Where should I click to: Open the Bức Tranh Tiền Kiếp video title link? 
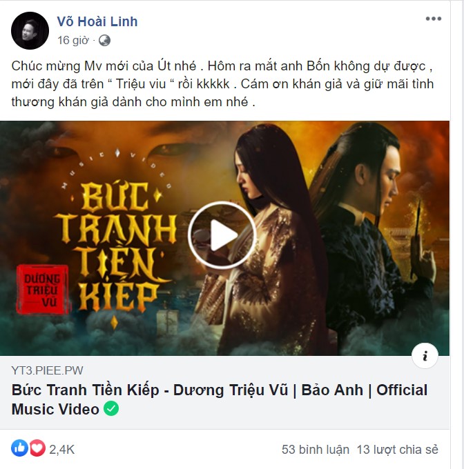coord(220,399)
